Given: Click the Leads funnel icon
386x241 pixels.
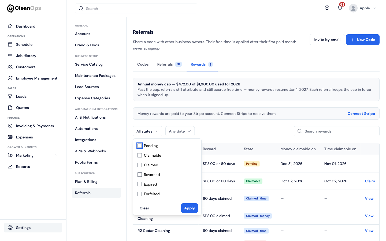Looking at the screenshot, I should 10,96.
